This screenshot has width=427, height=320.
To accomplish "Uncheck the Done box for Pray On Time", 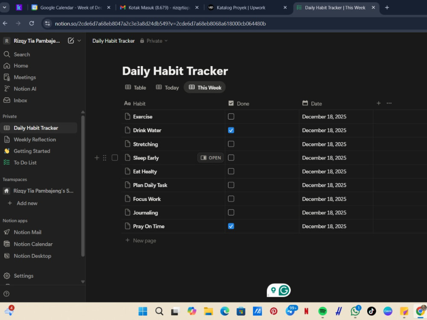I will point(231,226).
